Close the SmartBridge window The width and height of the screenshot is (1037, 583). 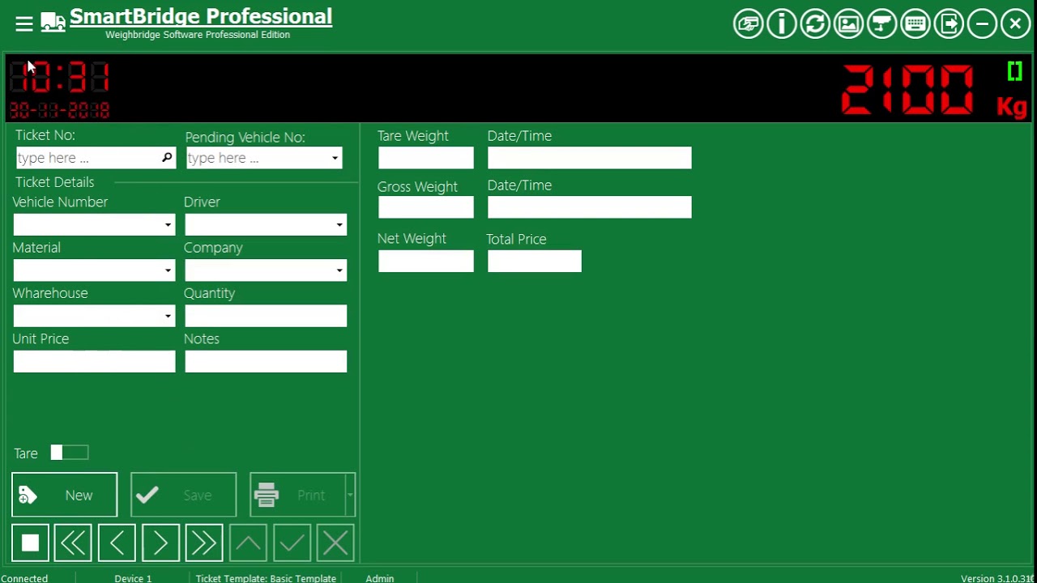pyautogui.click(x=1015, y=24)
